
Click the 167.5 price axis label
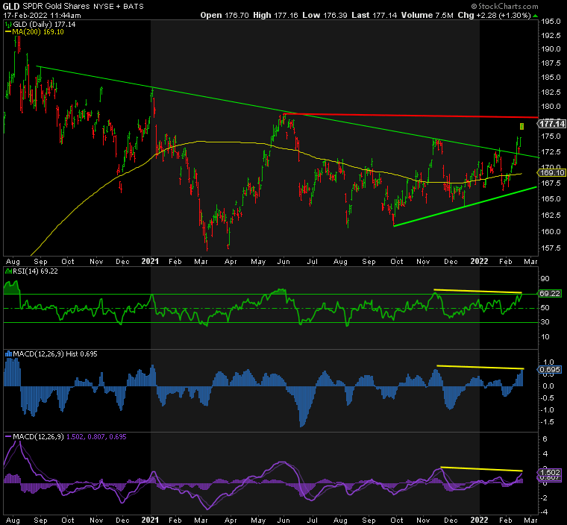pyautogui.click(x=551, y=183)
